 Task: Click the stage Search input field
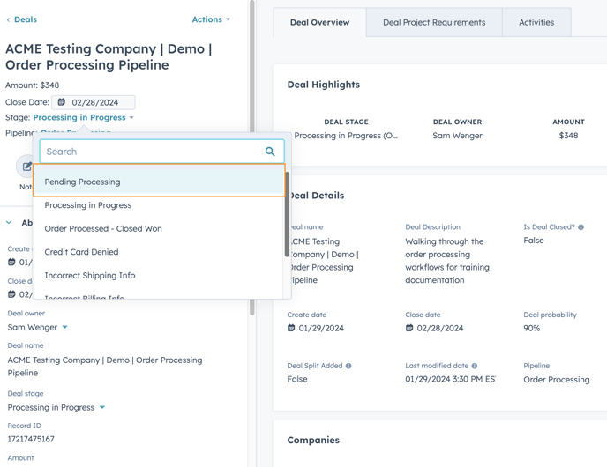click(x=161, y=152)
